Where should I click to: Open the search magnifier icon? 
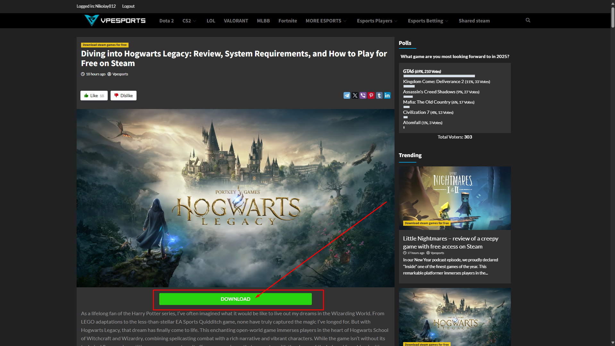528,20
